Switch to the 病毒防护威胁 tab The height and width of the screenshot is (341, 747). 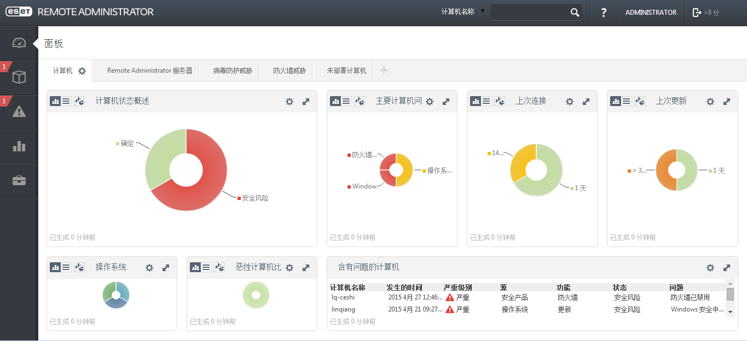[233, 71]
